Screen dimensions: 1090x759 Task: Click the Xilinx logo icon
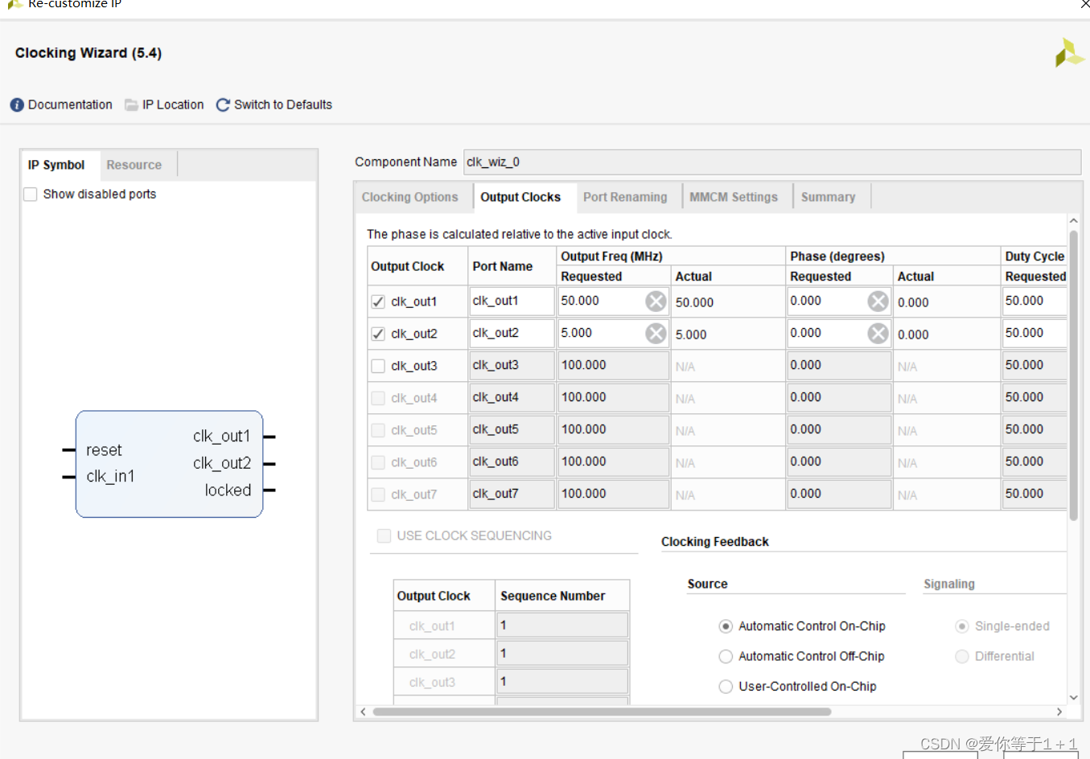1068,53
